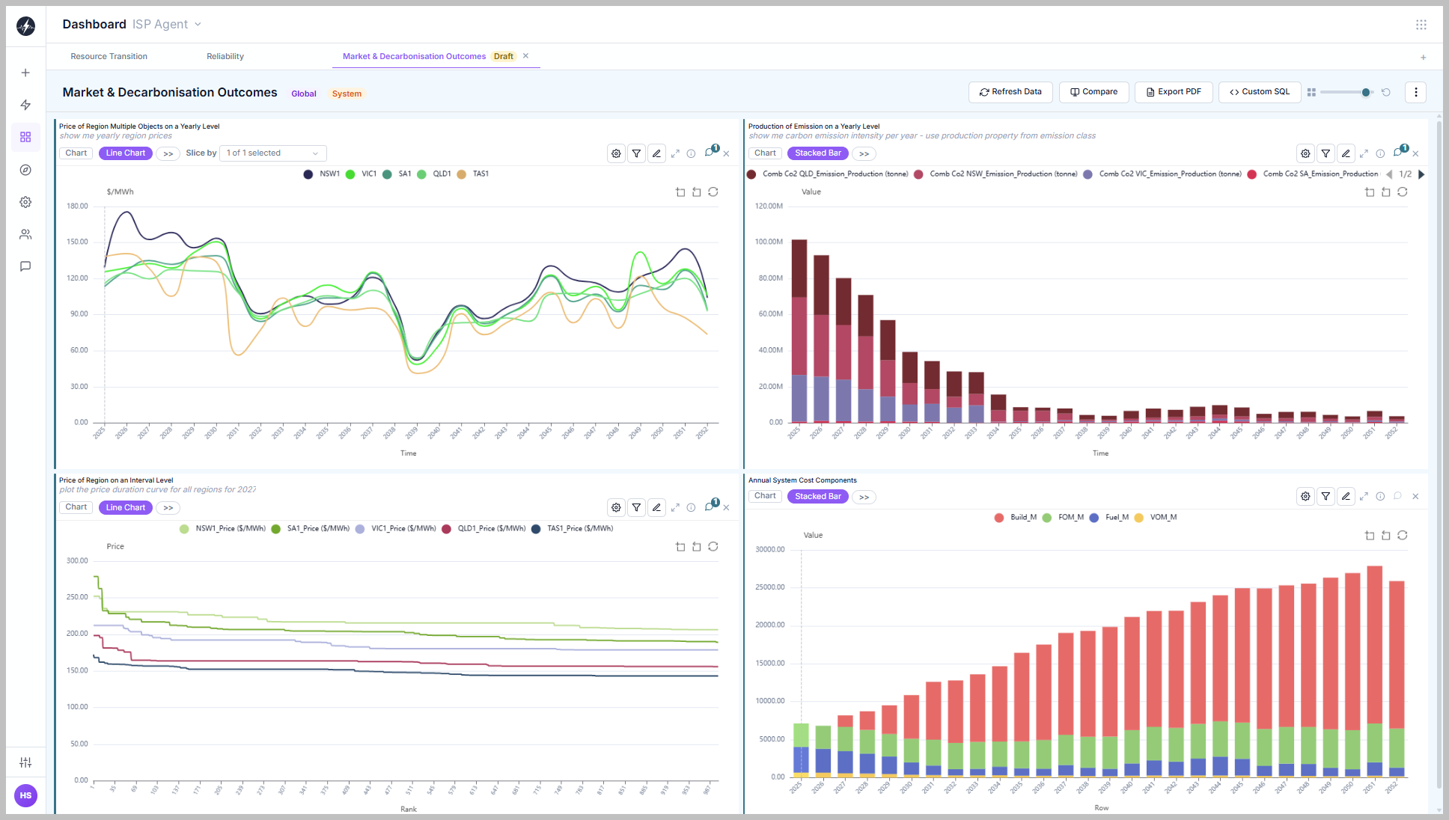The height and width of the screenshot is (820, 1449).
Task: Toggle TAS1 series in legend
Action: [x=473, y=174]
